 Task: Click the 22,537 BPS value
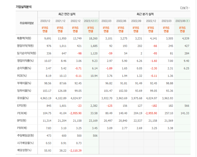(138, 121)
